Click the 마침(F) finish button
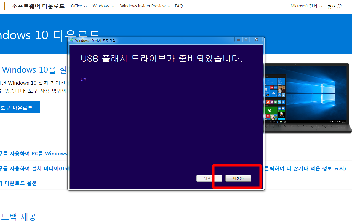Viewport: 352px width, 221px height. point(238,178)
